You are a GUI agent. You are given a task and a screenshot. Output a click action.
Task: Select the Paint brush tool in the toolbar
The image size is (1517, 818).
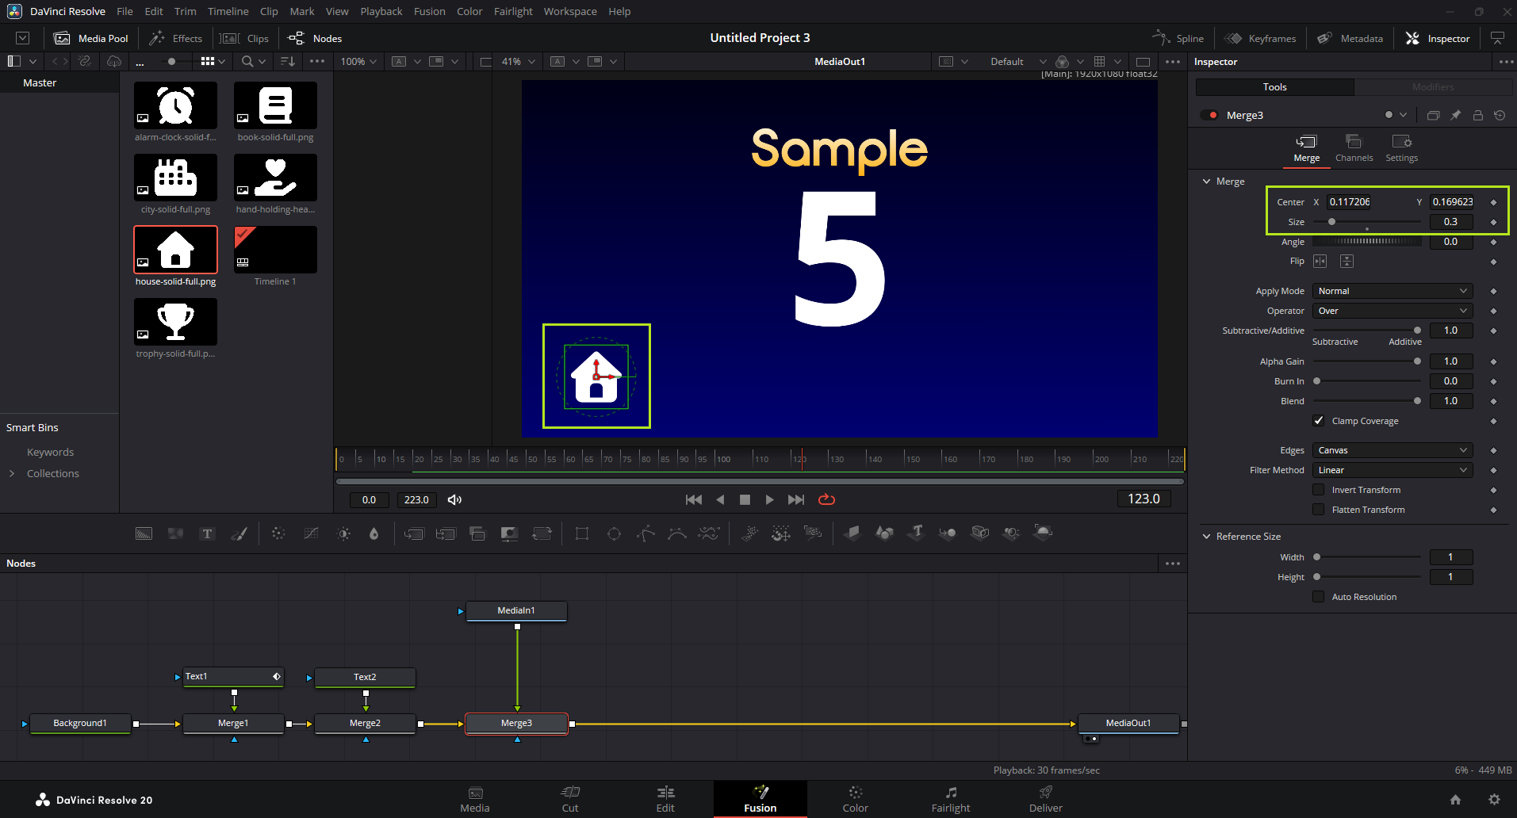(x=239, y=533)
